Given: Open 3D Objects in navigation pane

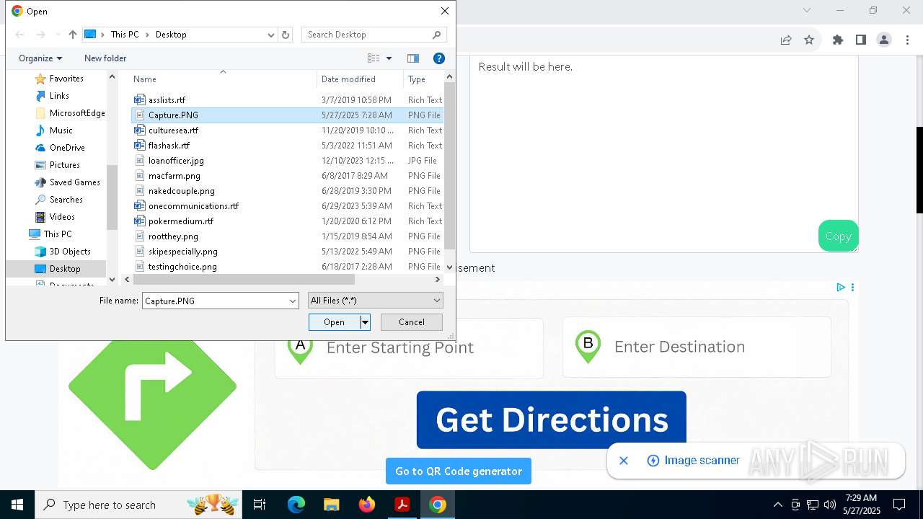Looking at the screenshot, I should click(x=70, y=252).
